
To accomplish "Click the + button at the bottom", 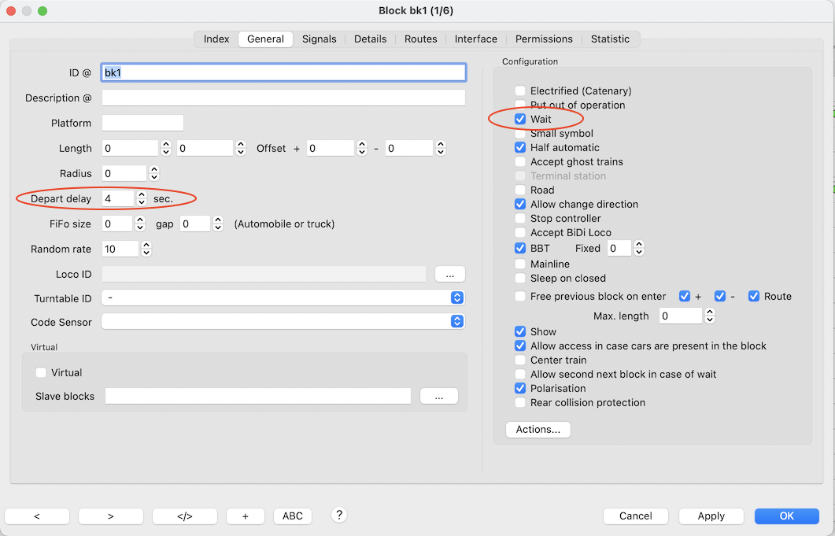I will pos(246,516).
